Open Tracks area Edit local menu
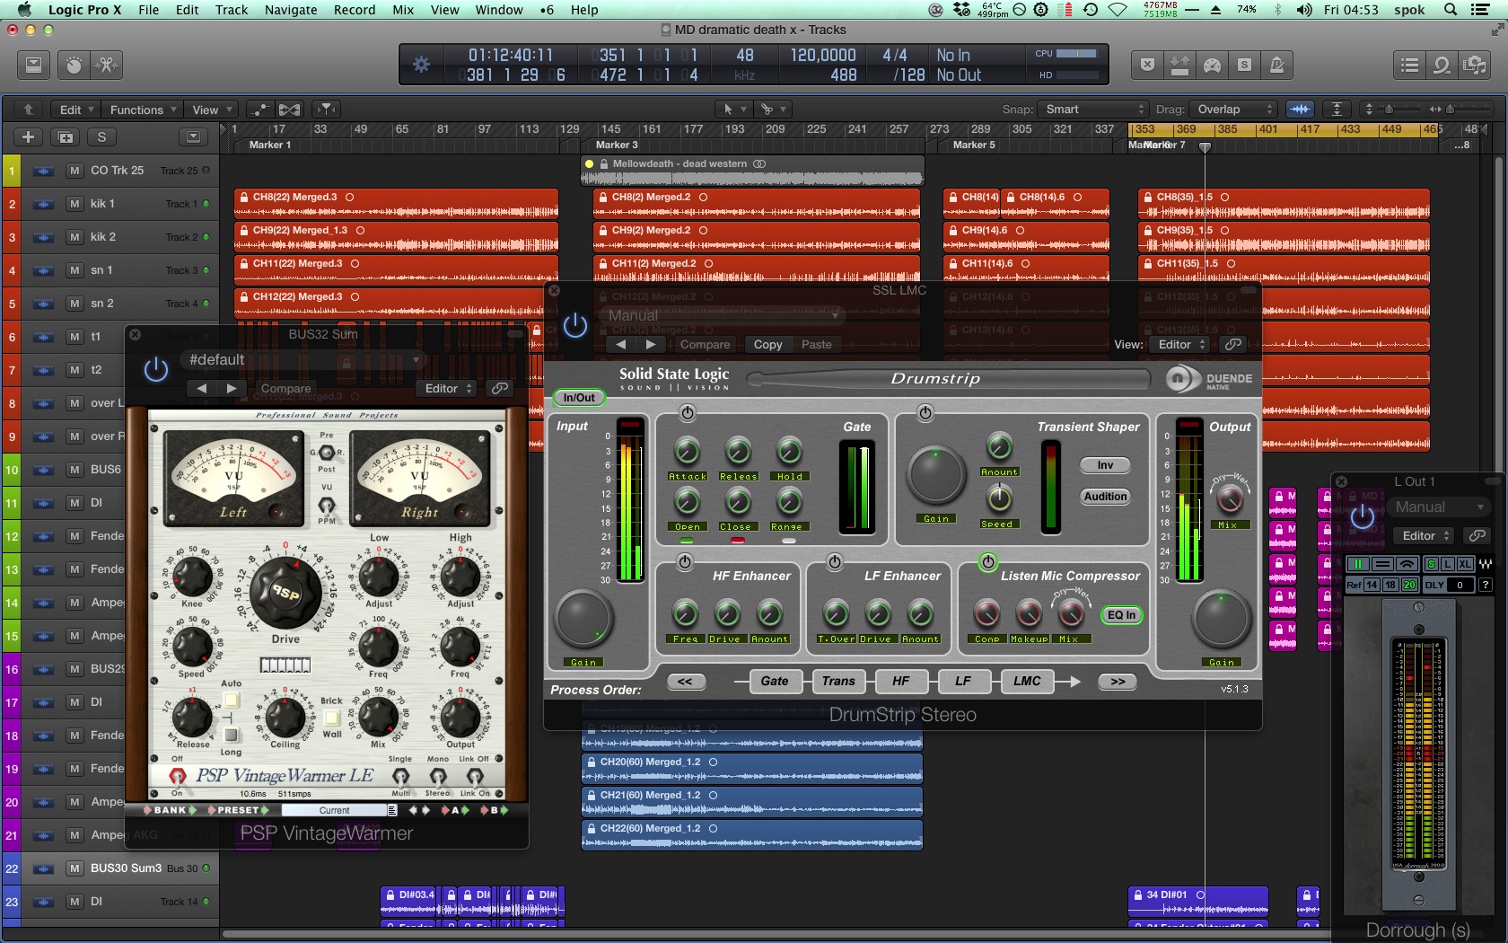The width and height of the screenshot is (1508, 943). (x=76, y=110)
